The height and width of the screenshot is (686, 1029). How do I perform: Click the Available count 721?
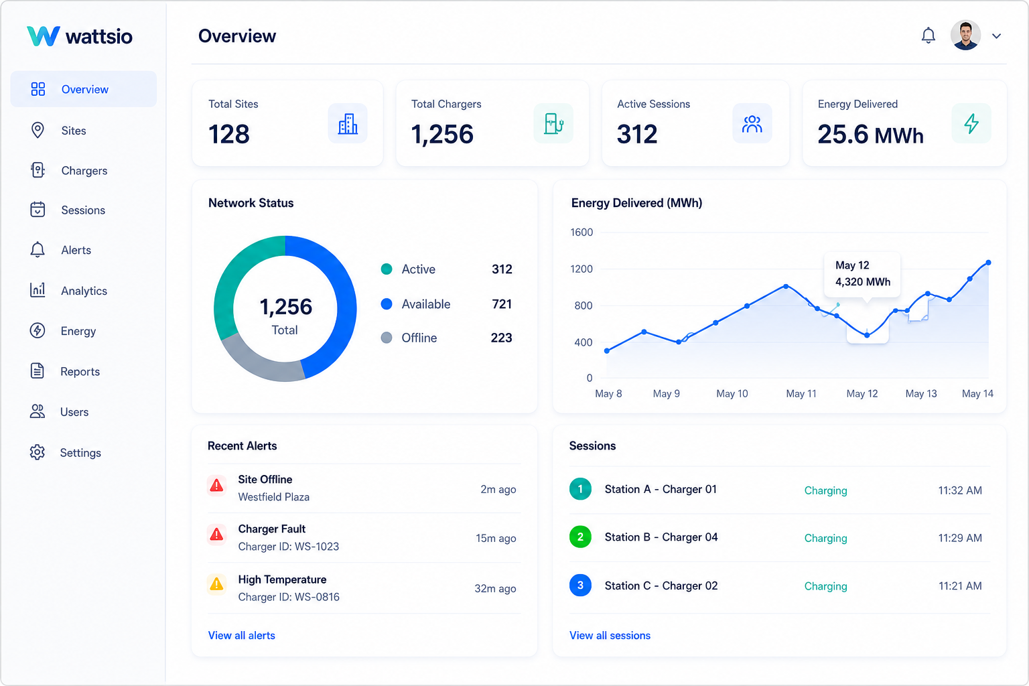pyautogui.click(x=502, y=304)
